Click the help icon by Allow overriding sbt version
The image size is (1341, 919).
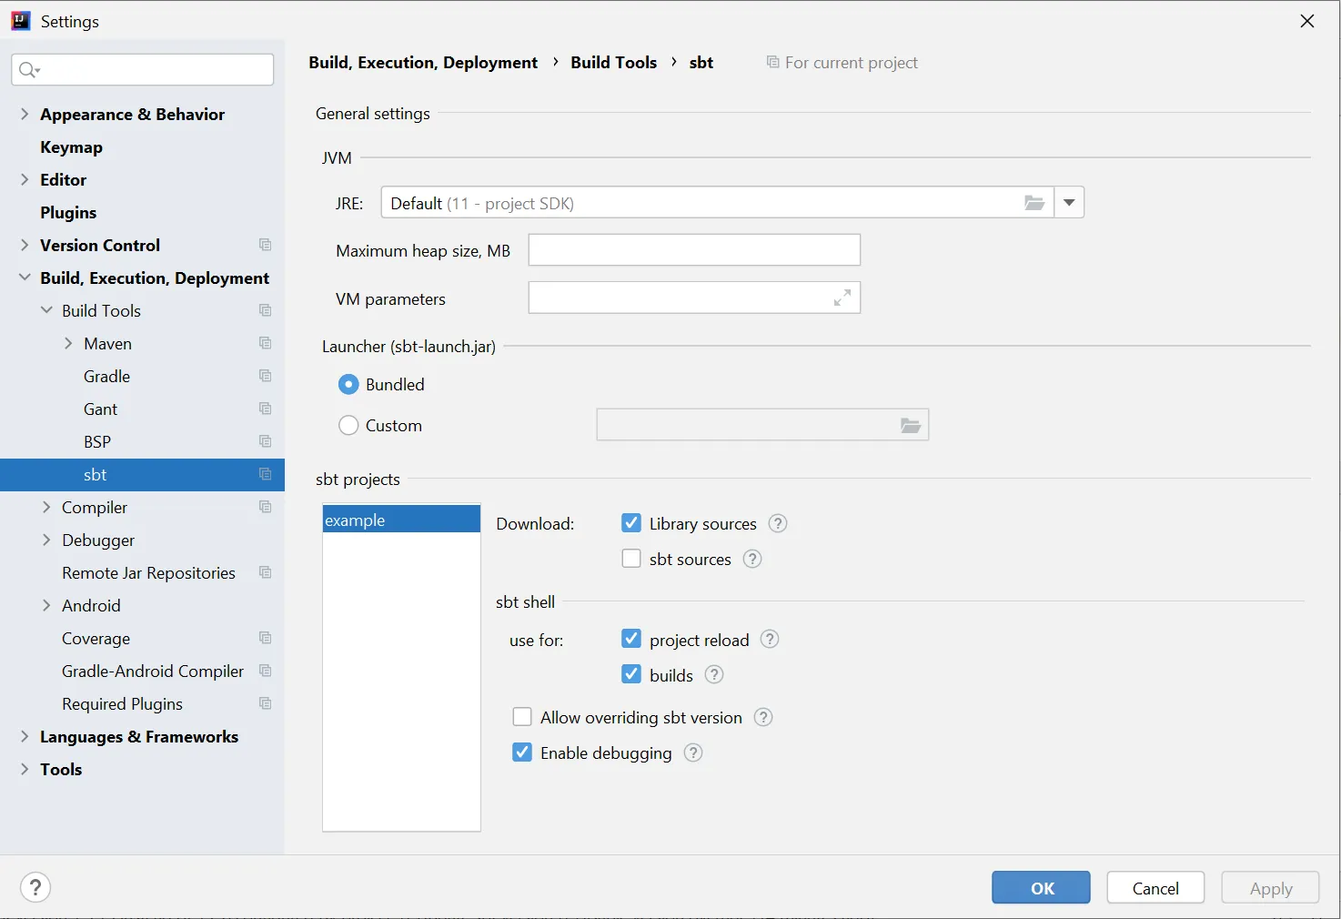pos(764,717)
